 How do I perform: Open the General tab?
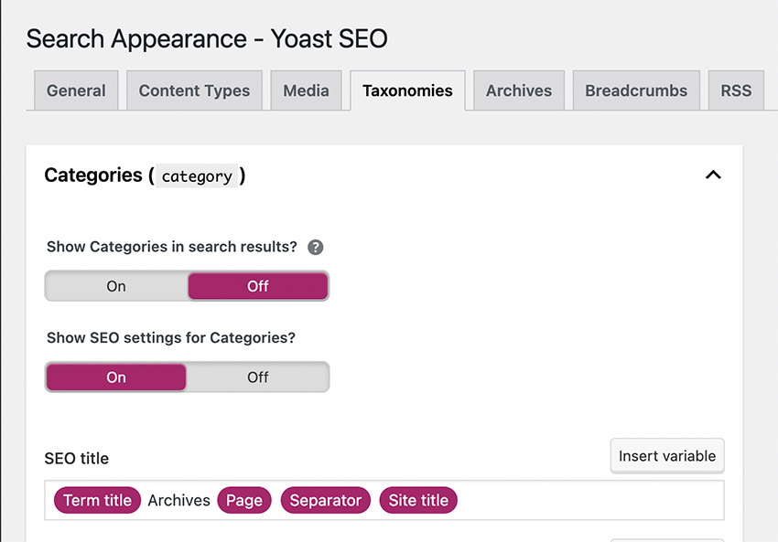[x=76, y=90]
